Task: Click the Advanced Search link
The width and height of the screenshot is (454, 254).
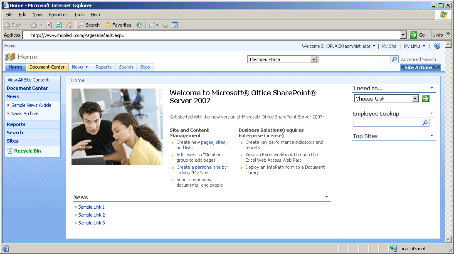Action: [418, 59]
